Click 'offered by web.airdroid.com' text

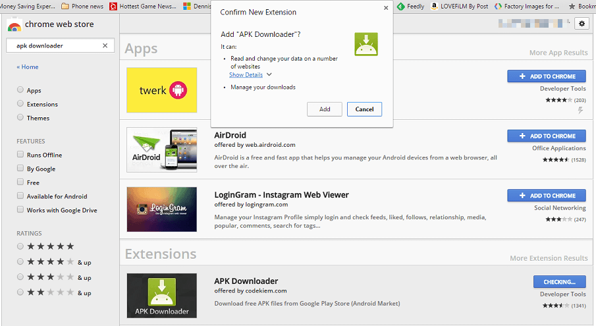click(x=255, y=145)
